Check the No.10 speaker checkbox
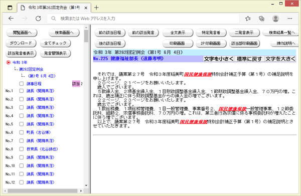 (x=22, y=165)
